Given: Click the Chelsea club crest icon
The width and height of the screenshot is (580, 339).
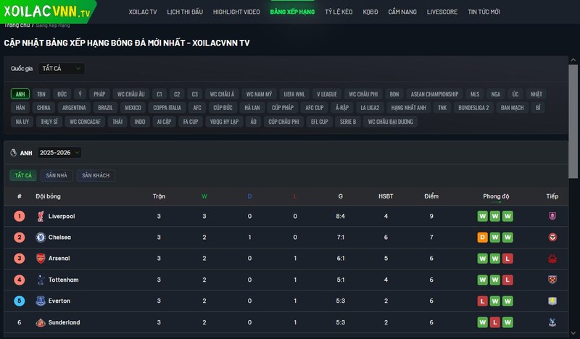Looking at the screenshot, I should coord(41,237).
